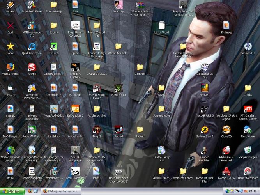The width and height of the screenshot is (260, 195).
Task: Launch CloneCD from the desktop
Action: tap(226, 129)
